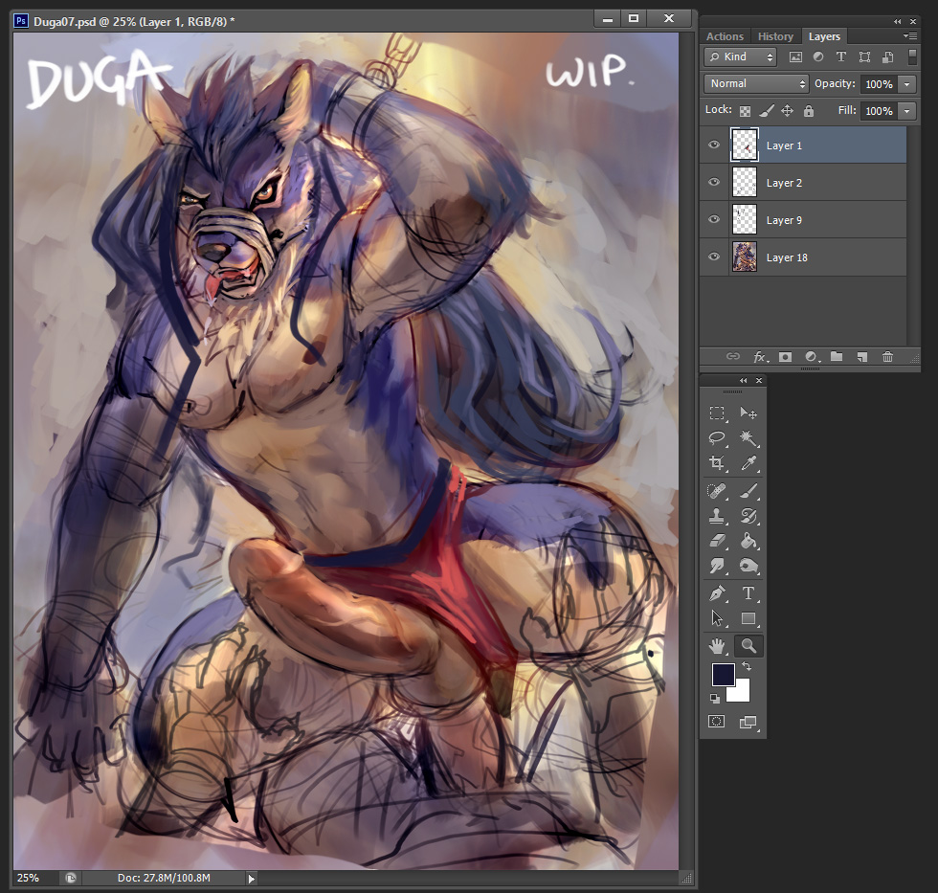Click the link layers icon
The image size is (938, 893).
tap(733, 356)
